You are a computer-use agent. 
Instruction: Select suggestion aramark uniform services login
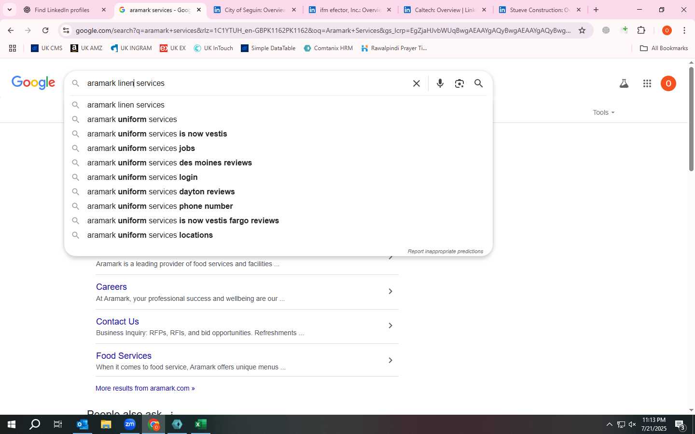278,177
